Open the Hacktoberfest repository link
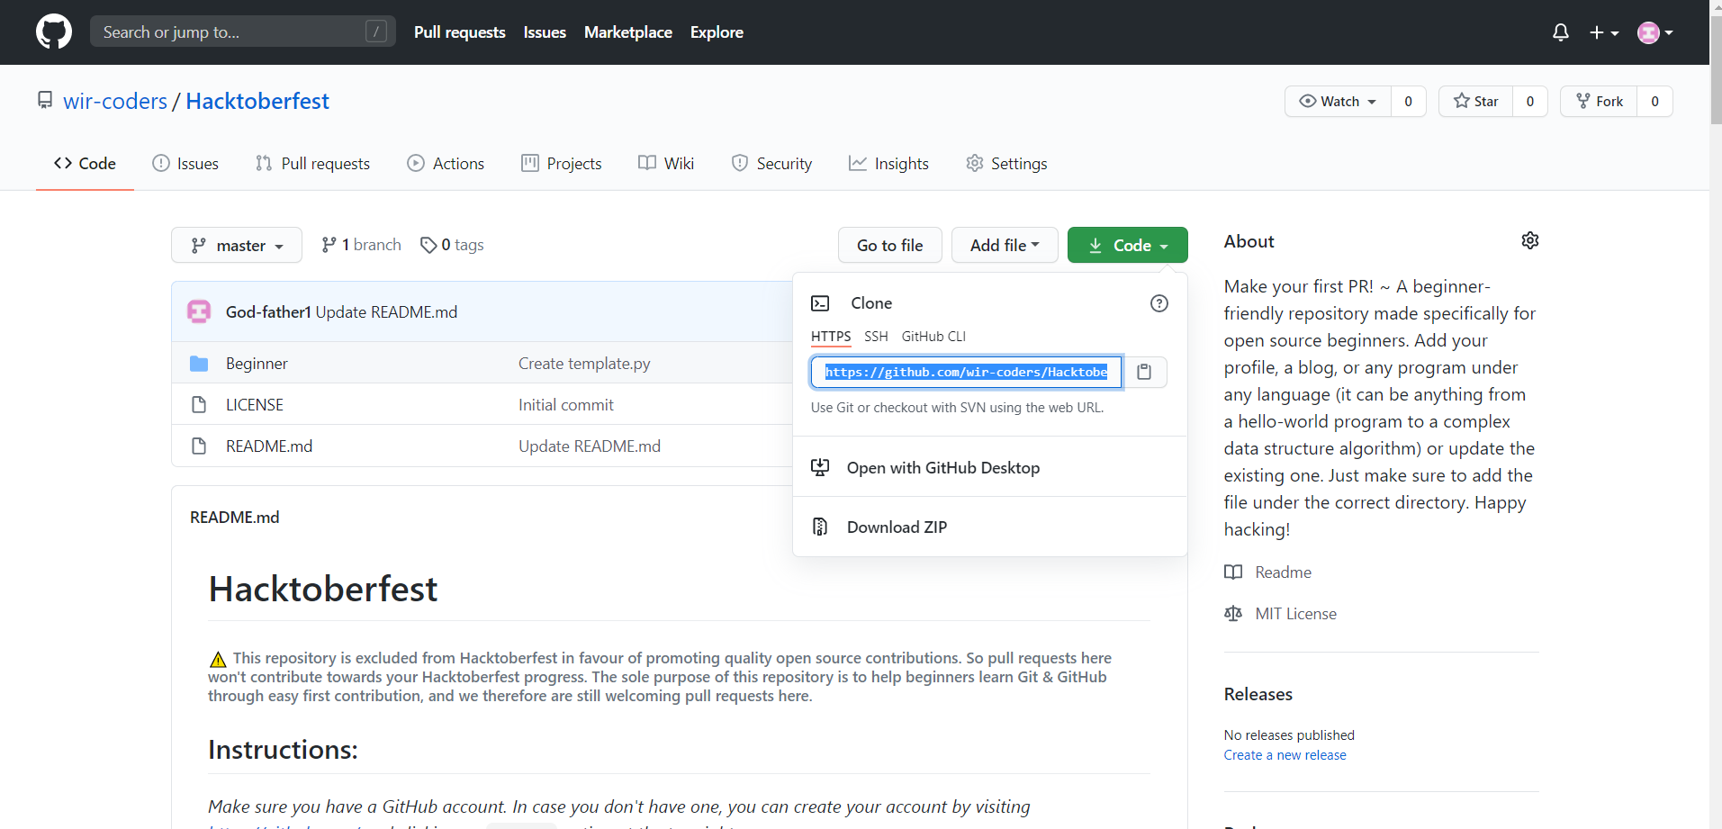Viewport: 1722px width, 829px height. coord(257,101)
